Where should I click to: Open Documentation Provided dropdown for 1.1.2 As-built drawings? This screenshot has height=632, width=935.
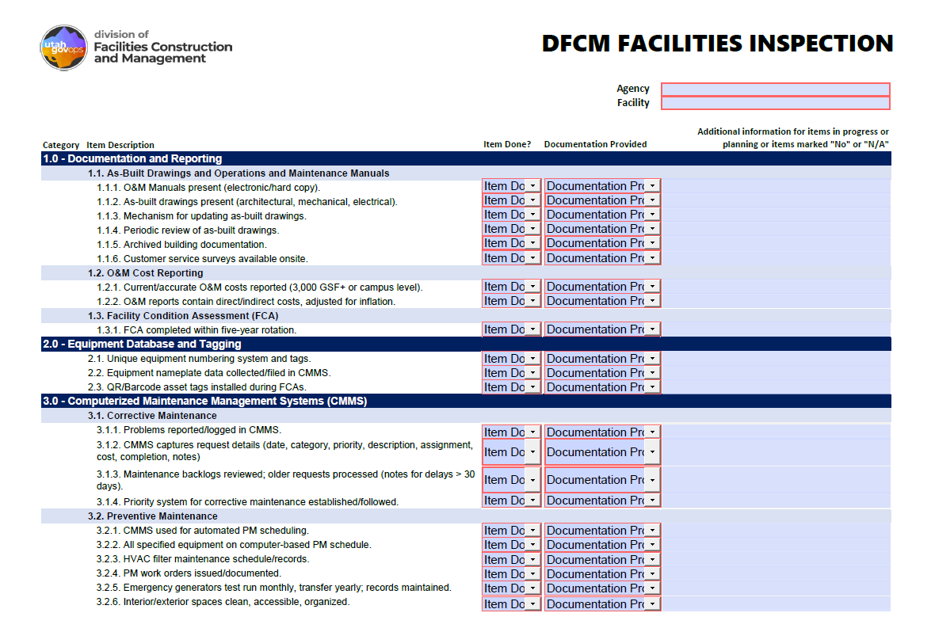pyautogui.click(x=602, y=200)
